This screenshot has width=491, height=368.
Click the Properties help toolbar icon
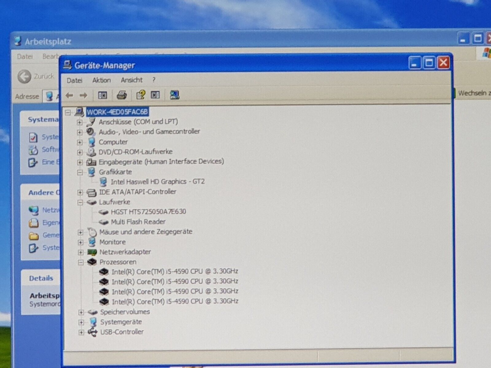click(x=141, y=95)
